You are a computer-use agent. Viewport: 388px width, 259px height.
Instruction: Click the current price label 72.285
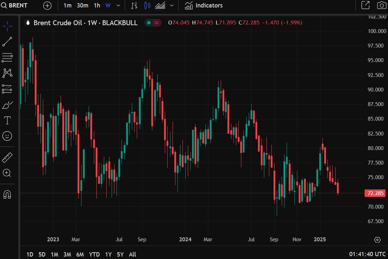(375, 193)
